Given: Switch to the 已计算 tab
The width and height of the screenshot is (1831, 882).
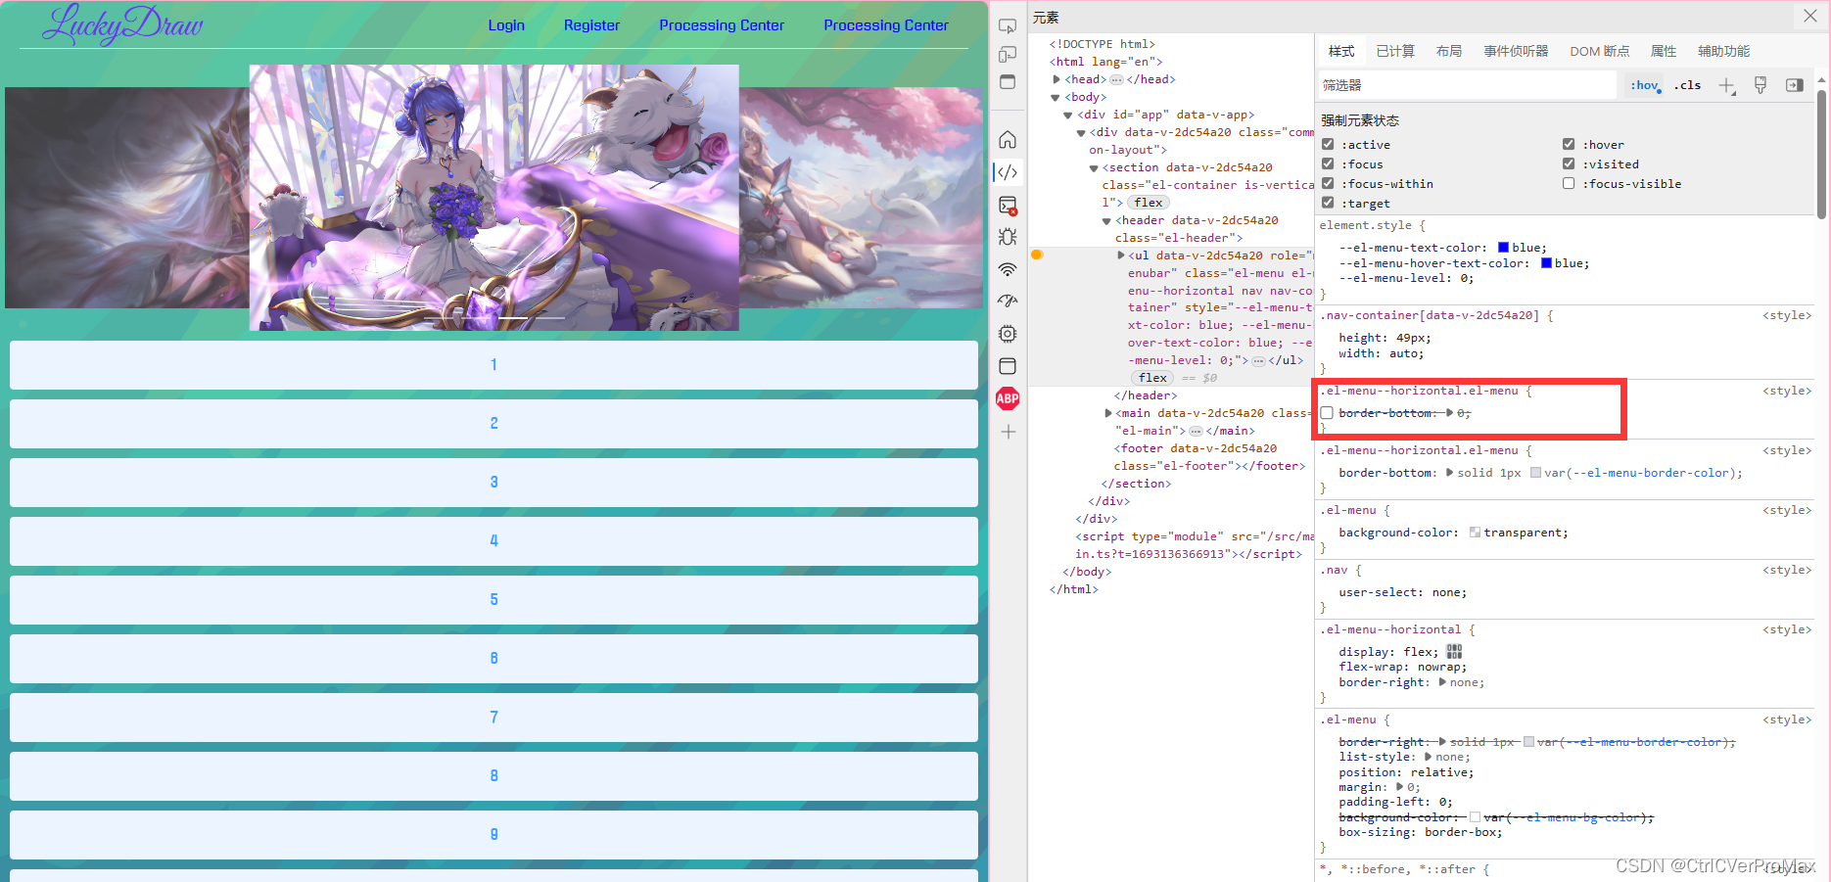Looking at the screenshot, I should 1395,51.
